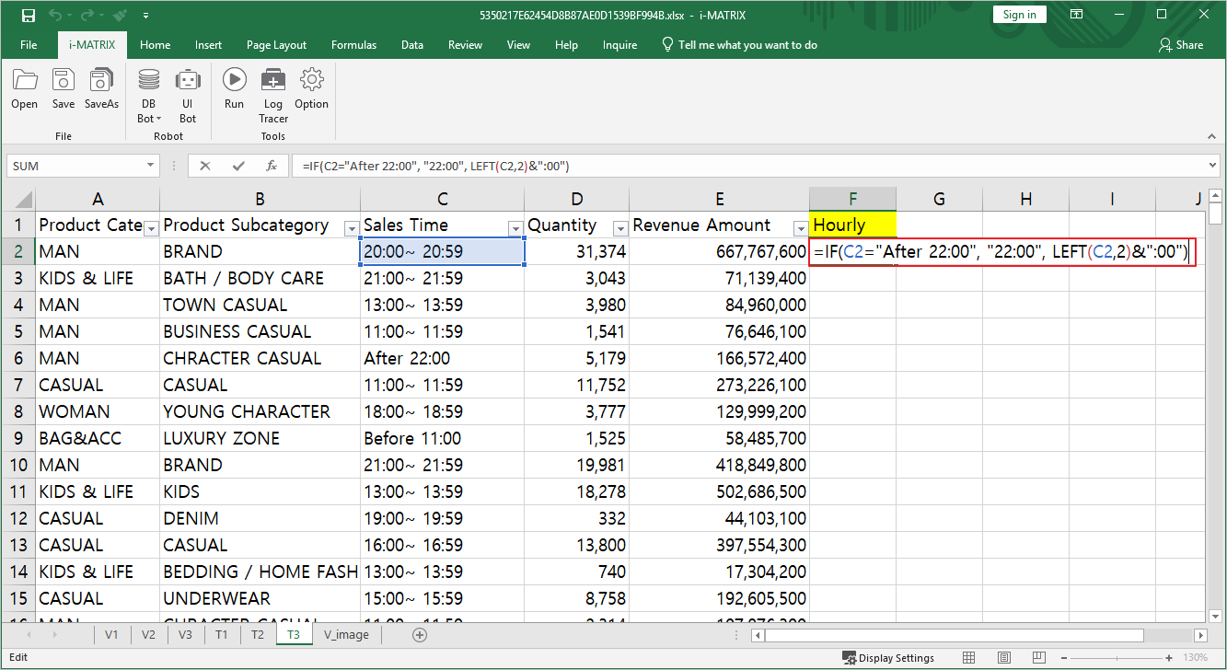
Task: Open the Sales Time filter dropdown
Action: click(x=515, y=228)
